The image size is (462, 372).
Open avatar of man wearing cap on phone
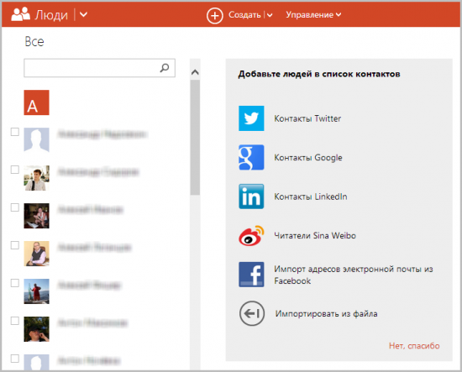pyautogui.click(x=36, y=329)
